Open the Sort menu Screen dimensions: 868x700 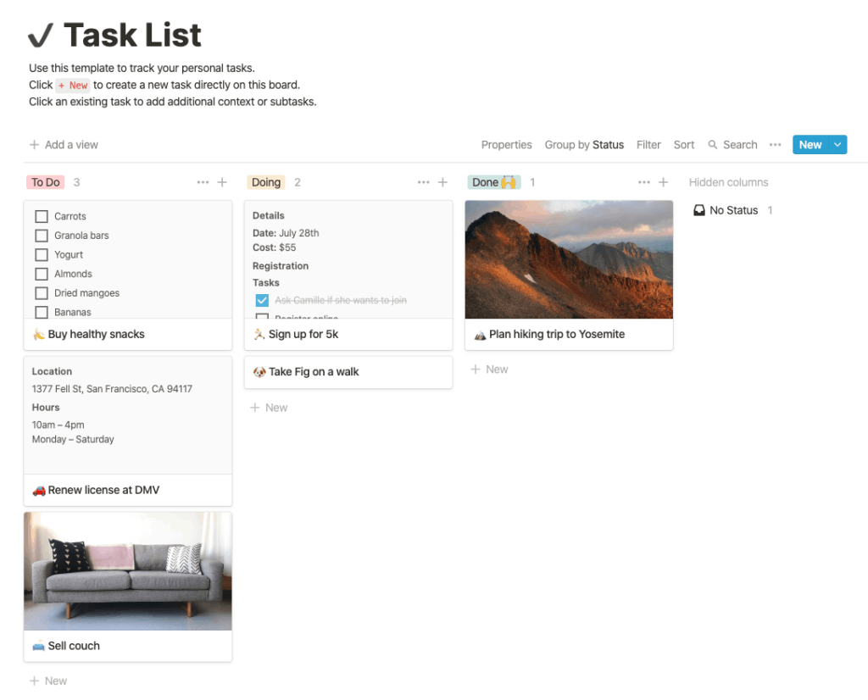point(683,144)
